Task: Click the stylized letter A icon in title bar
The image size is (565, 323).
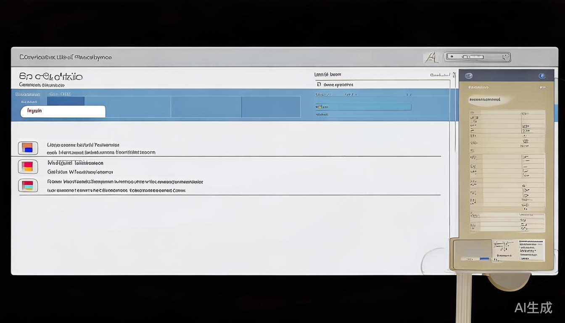Action: (430, 57)
